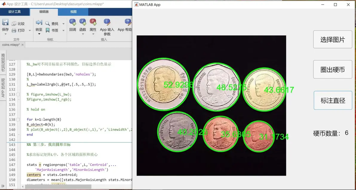
Task: Click the diameter label 52.9296
Action: coord(179,85)
